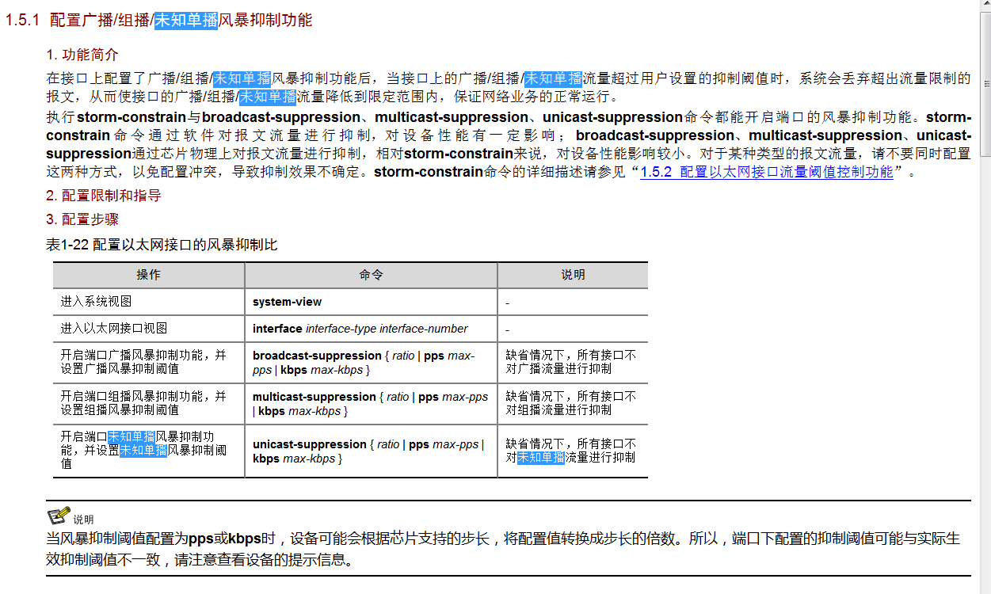Click the highlighted 未知单播 in the page title

pyautogui.click(x=185, y=21)
